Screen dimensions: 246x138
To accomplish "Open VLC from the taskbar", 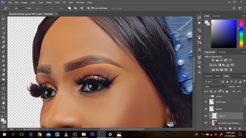I will pyautogui.click(x=66, y=135).
